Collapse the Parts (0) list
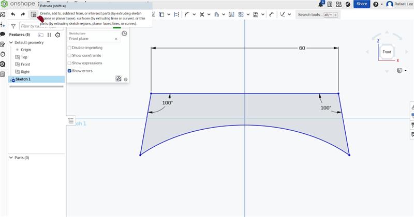The height and width of the screenshot is (217, 414). coord(11,158)
